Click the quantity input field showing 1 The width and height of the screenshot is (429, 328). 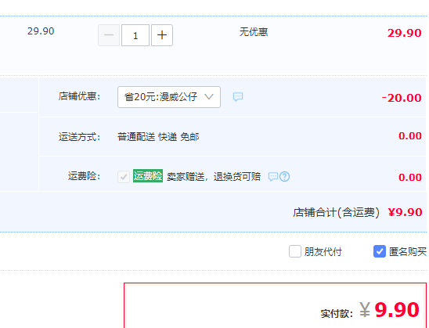pyautogui.click(x=135, y=35)
